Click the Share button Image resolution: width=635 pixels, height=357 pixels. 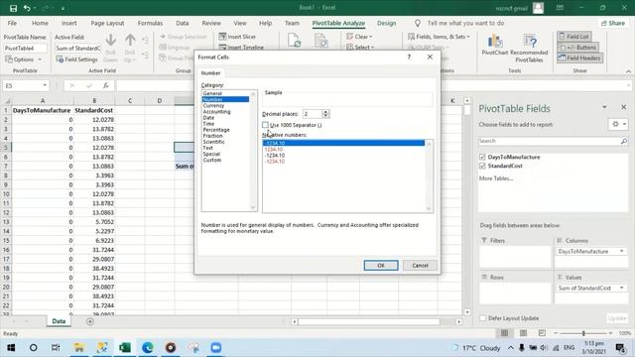[613, 23]
